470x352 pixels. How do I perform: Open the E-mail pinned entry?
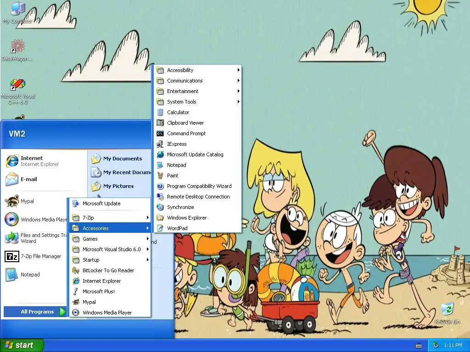coord(44,179)
